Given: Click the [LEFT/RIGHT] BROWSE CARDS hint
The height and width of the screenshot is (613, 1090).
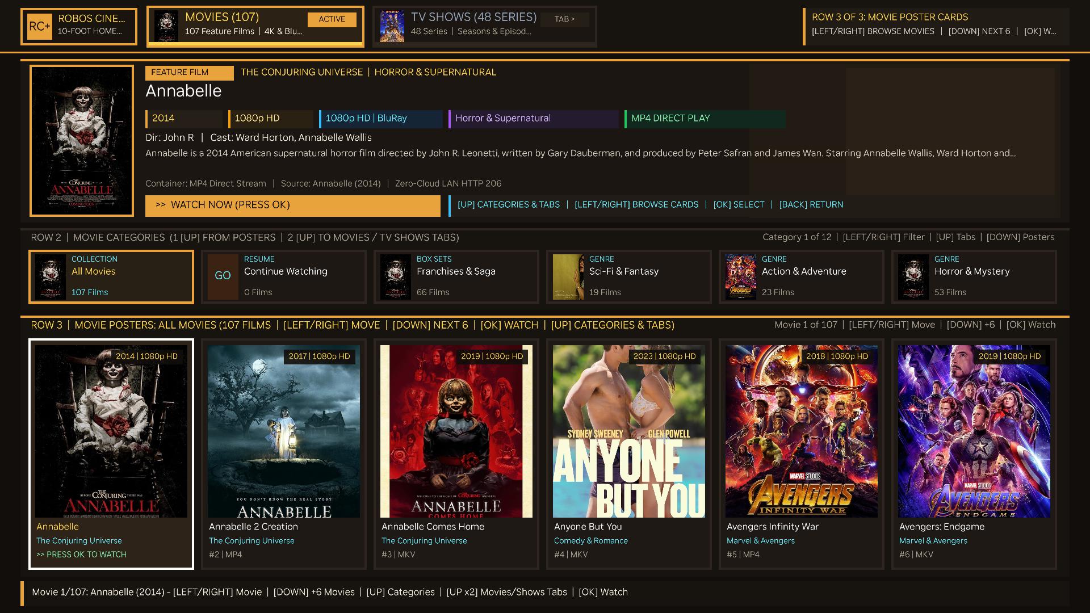Looking at the screenshot, I should click(636, 205).
